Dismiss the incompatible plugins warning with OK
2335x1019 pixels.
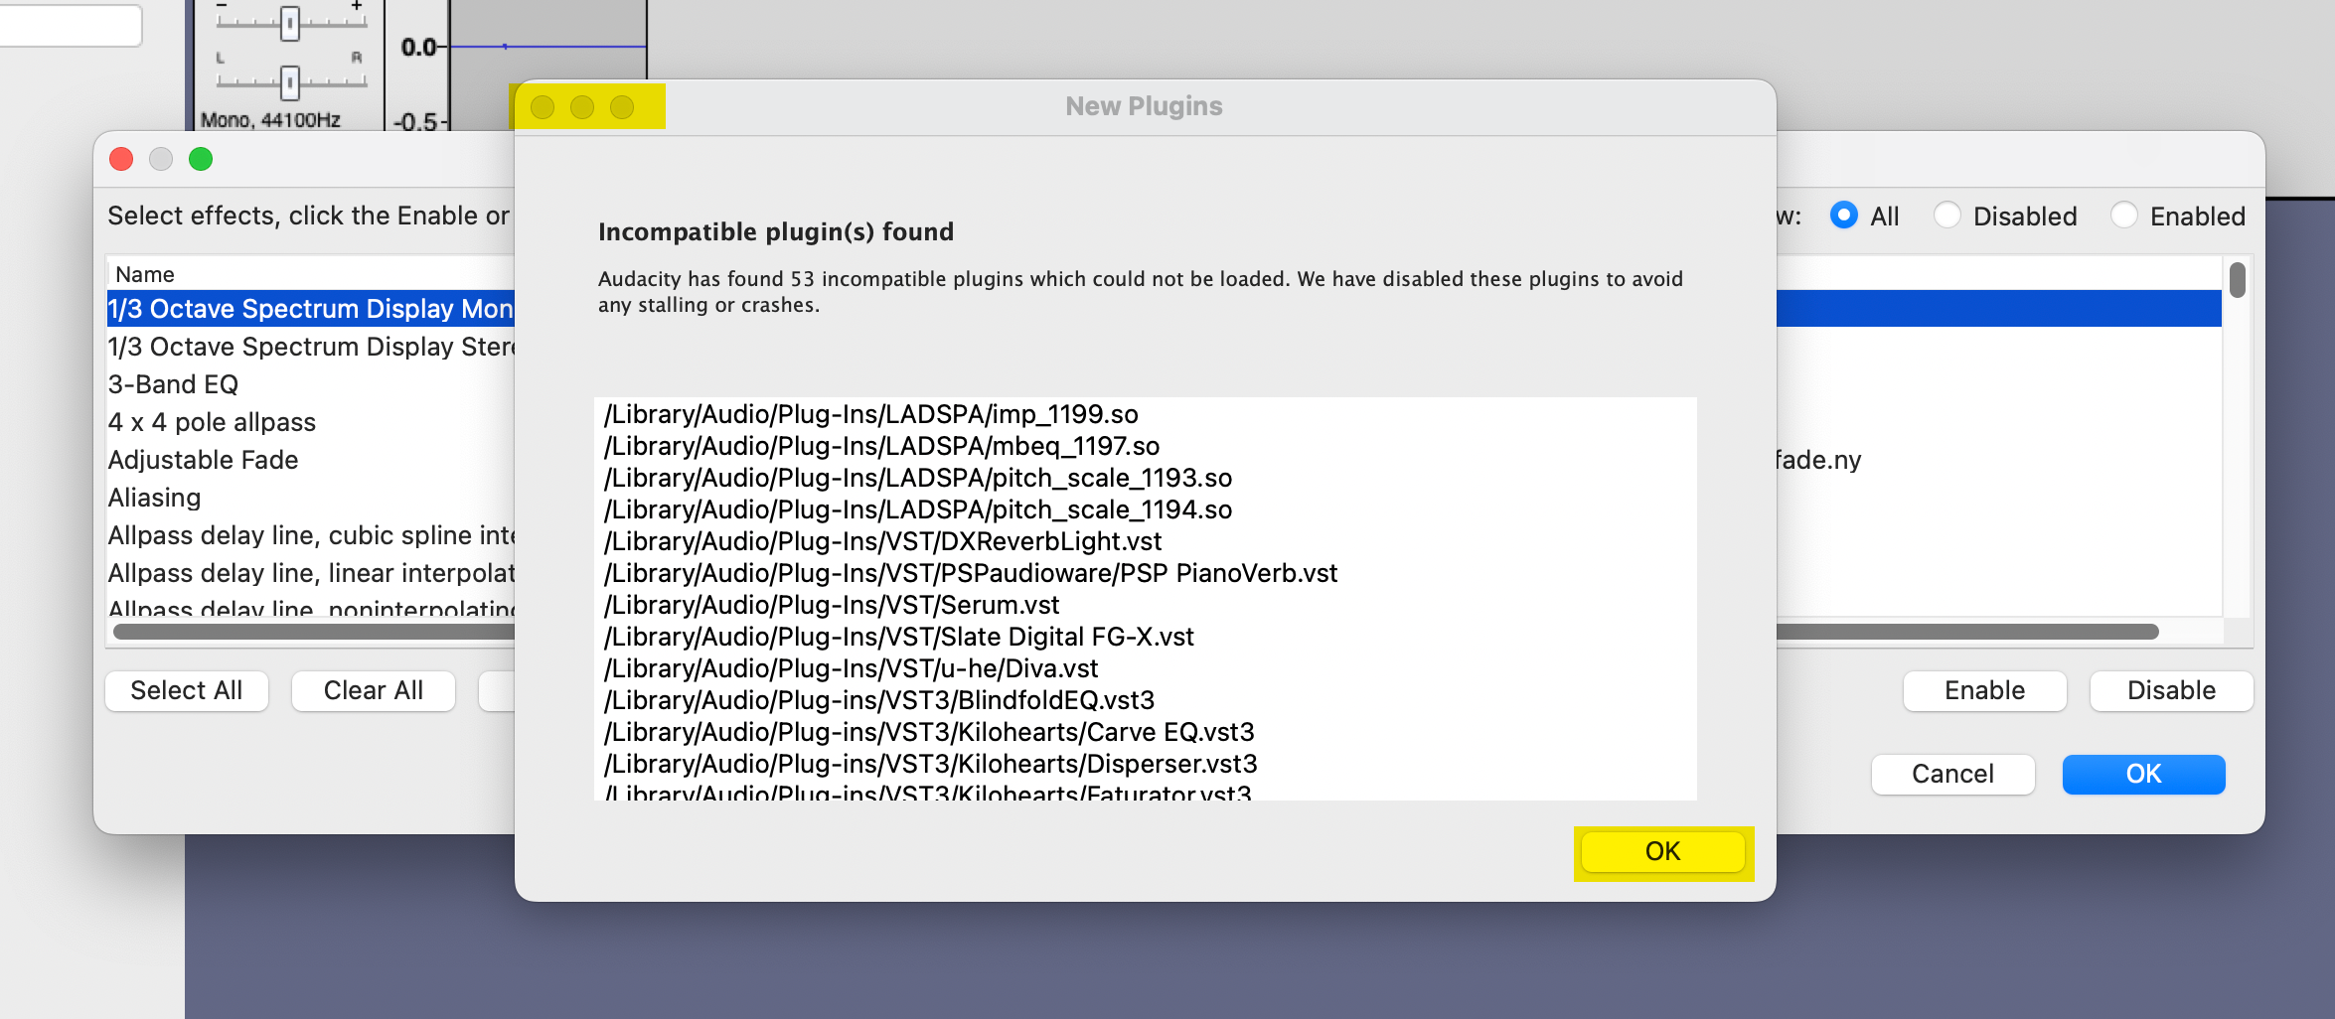coord(1662,851)
